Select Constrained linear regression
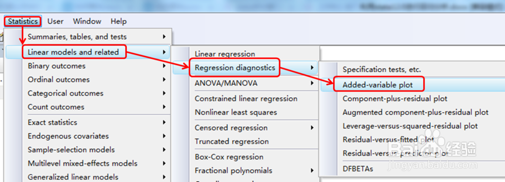Image resolution: width=505 pixels, height=182 pixels. pyautogui.click(x=245, y=99)
